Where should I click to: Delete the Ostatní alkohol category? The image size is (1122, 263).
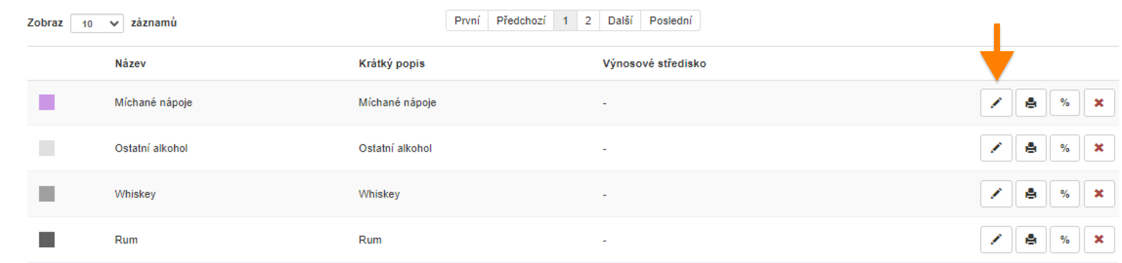1099,148
